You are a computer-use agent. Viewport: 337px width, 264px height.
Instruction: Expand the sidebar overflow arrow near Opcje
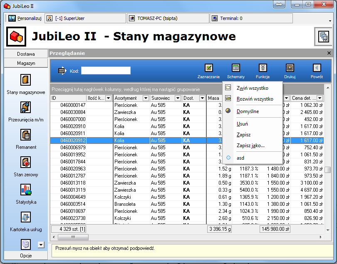(x=41, y=244)
